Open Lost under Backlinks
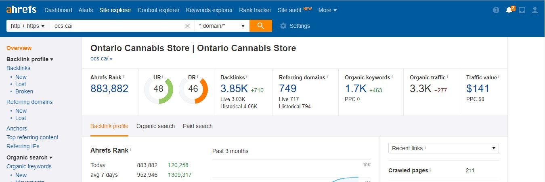 coord(21,84)
